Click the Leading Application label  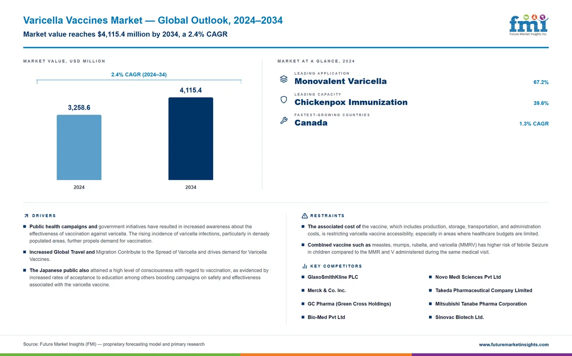coord(322,73)
